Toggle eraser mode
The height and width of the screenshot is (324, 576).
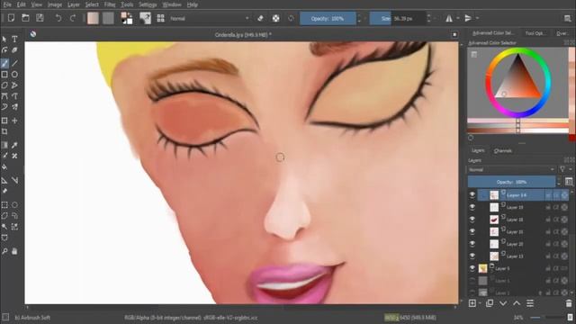pos(260,18)
